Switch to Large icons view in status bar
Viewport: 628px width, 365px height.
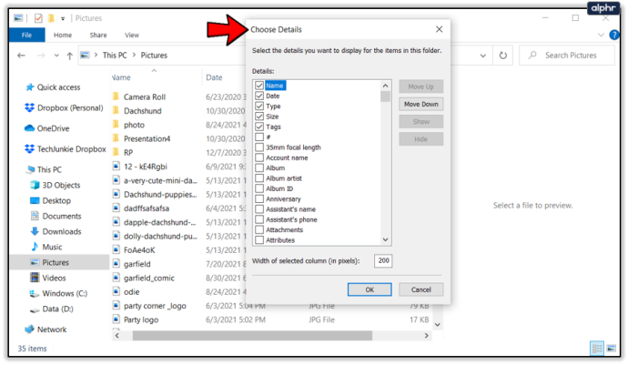(612, 349)
